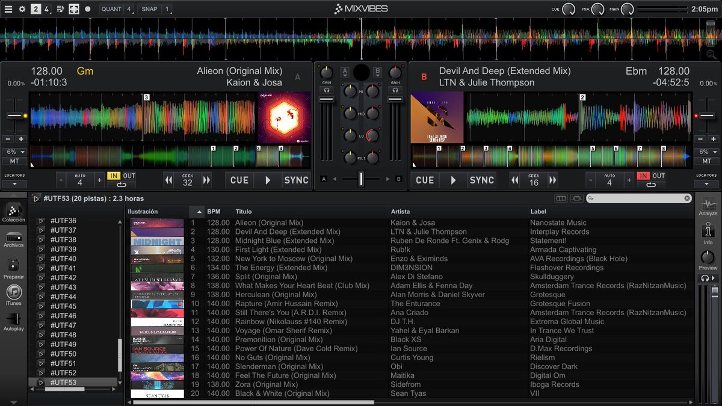The height and width of the screenshot is (406, 722).
Task: Clear the search field with X
Action: [687, 198]
